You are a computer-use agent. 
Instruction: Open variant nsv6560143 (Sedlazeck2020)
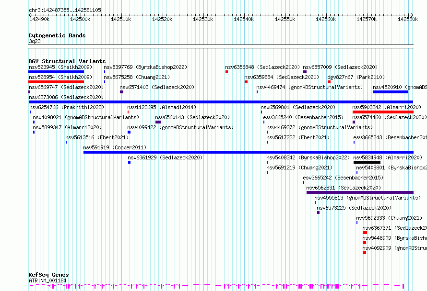pyautogui.click(x=192, y=117)
